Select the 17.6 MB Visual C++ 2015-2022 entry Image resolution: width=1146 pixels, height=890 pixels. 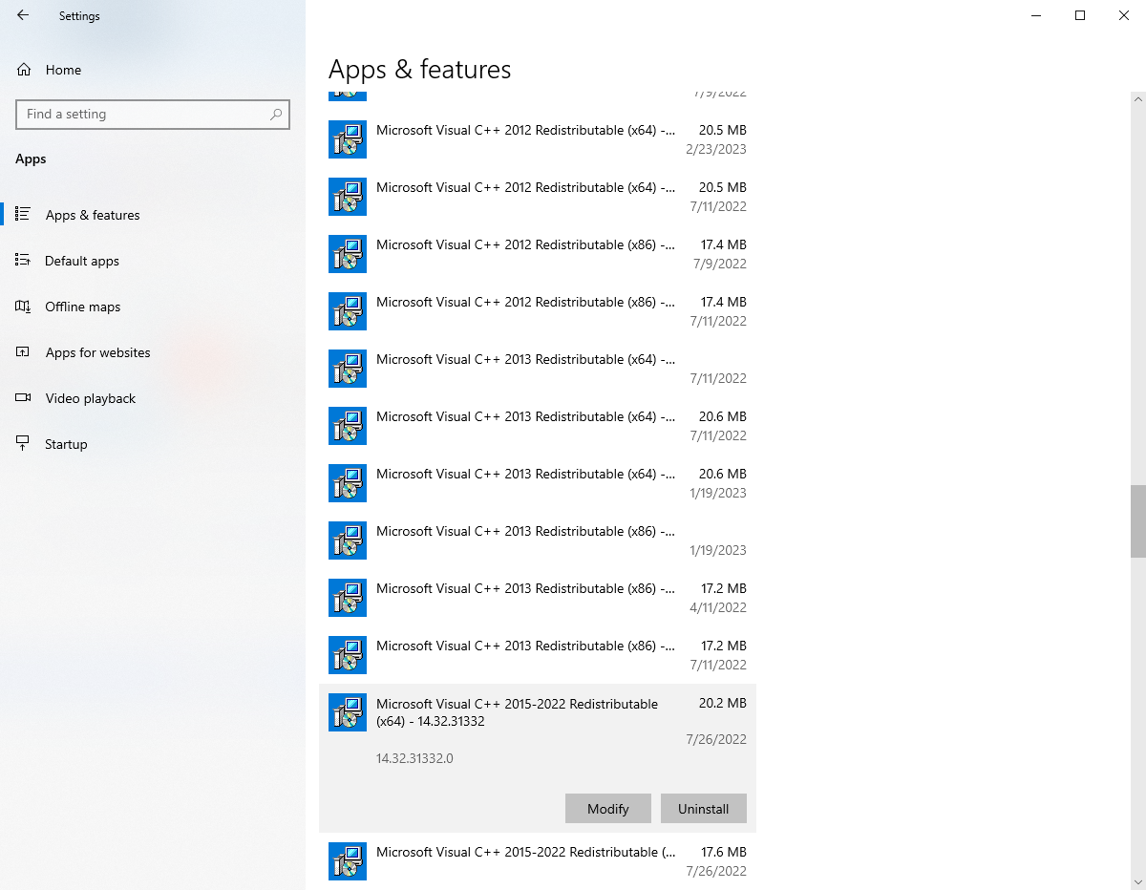pyautogui.click(x=538, y=861)
